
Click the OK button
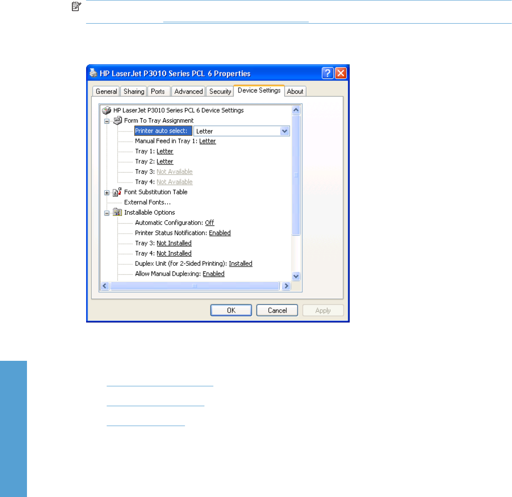[231, 310]
